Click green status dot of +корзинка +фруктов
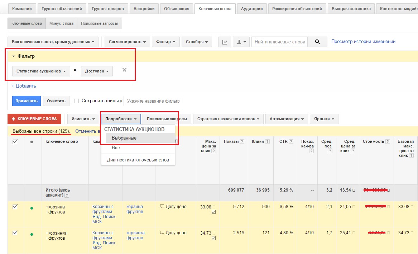Image resolution: width=418 pixels, height=254 pixels. (32, 234)
